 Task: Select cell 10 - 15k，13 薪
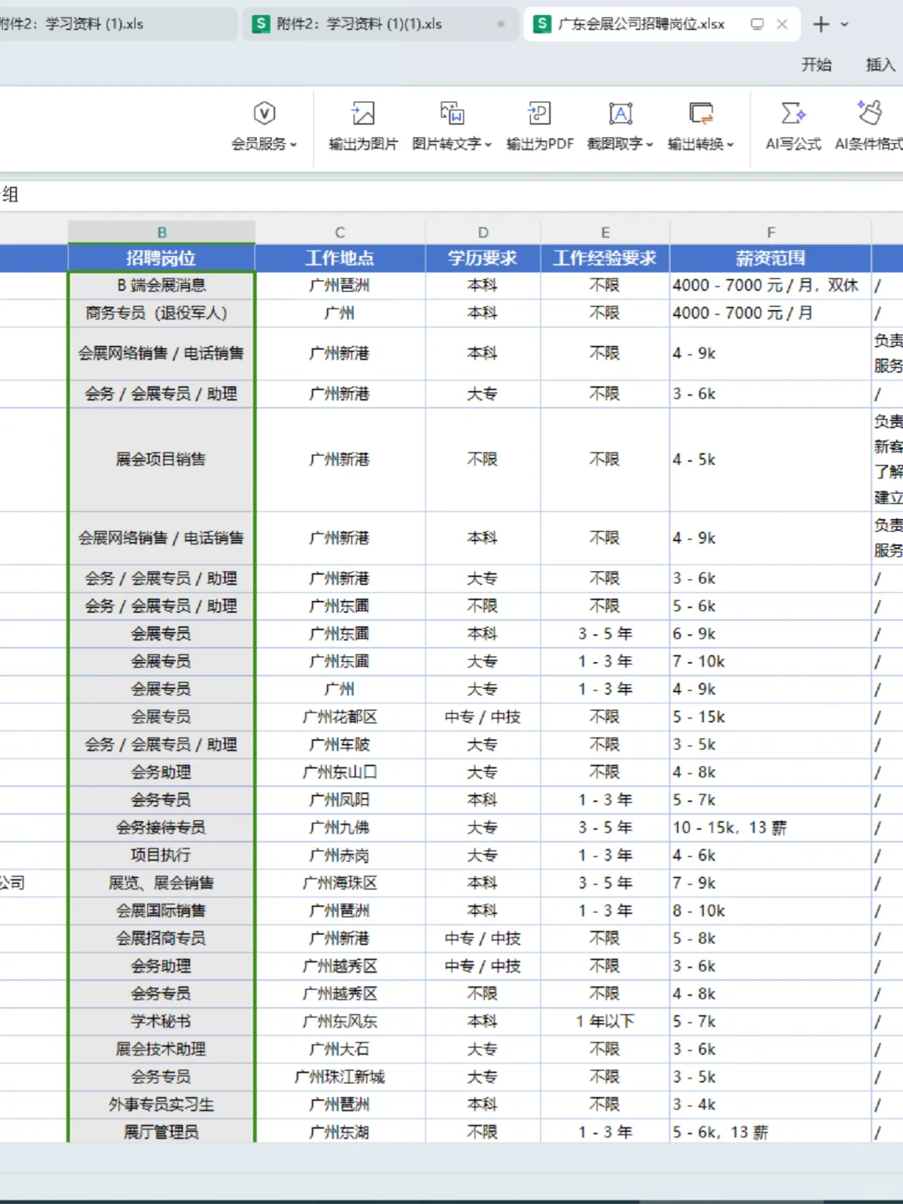(771, 828)
